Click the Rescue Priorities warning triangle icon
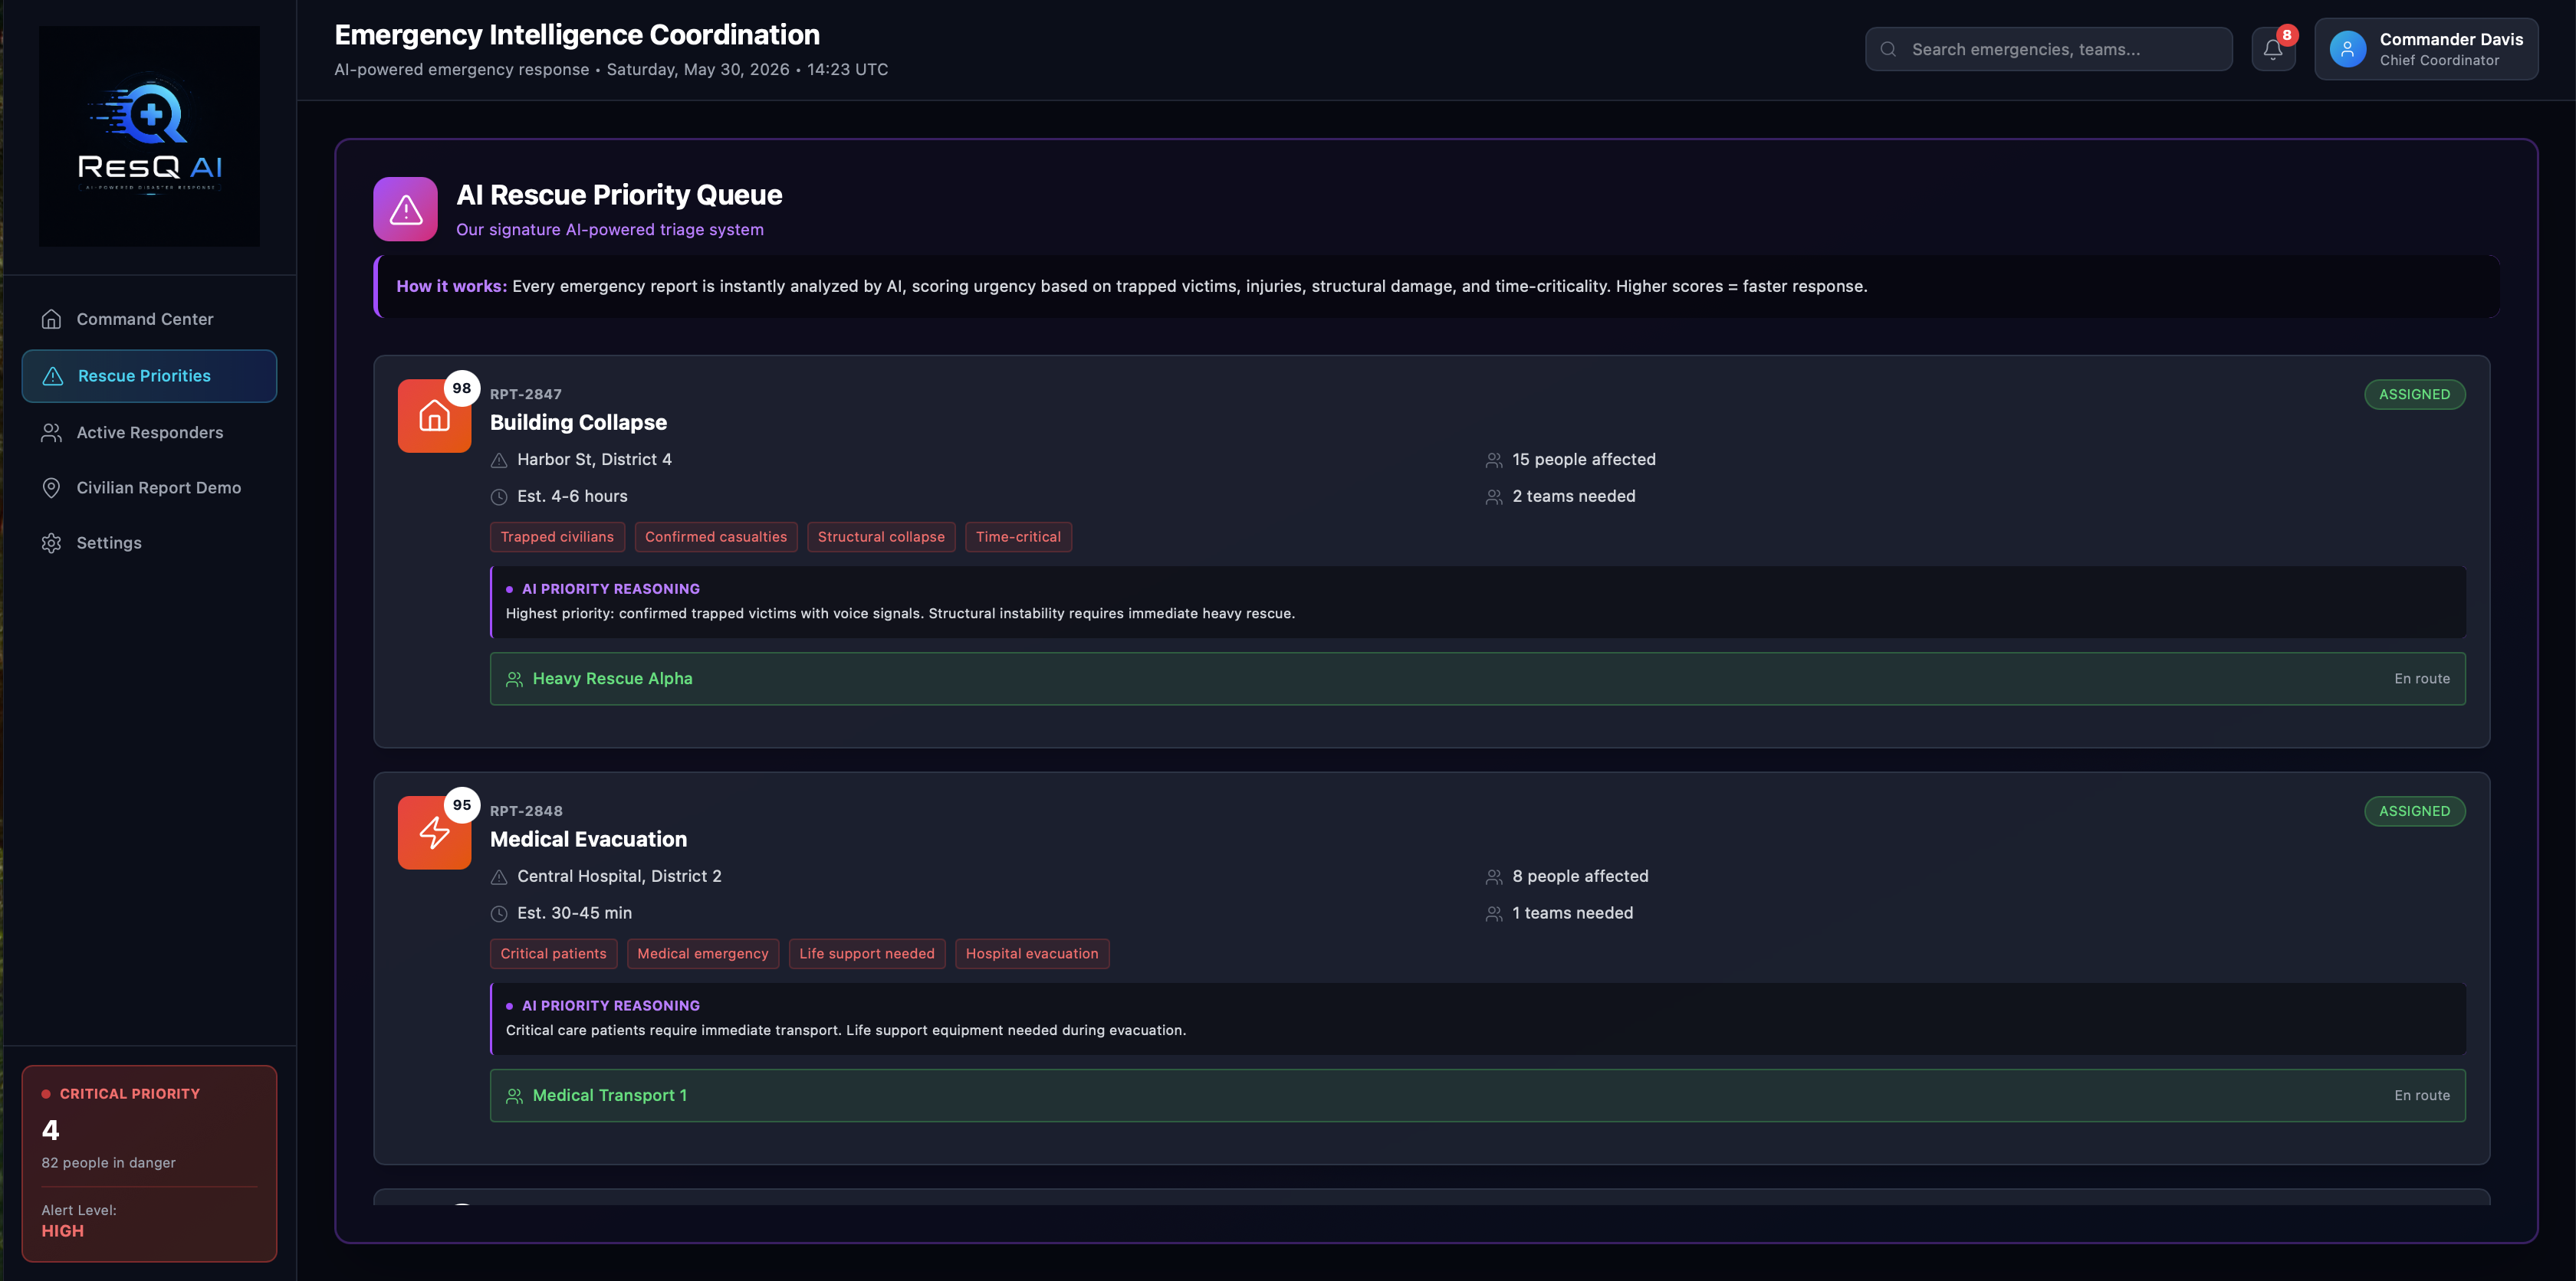This screenshot has width=2576, height=1281. 53,375
